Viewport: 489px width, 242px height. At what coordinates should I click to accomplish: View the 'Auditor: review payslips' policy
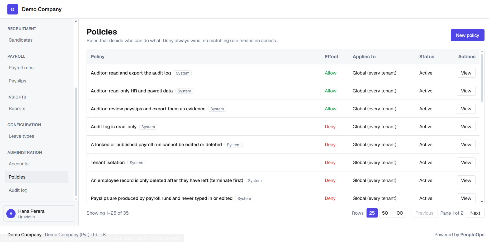(x=466, y=109)
